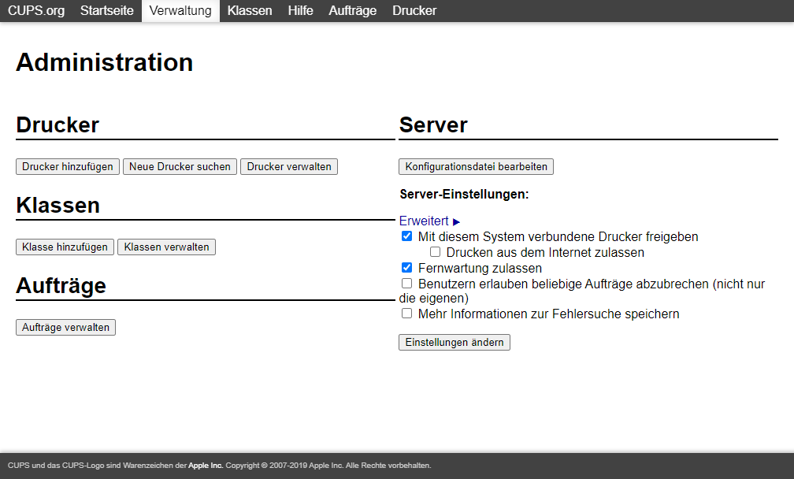
Task: Uncheck Mit diesem System verbundene Drucker freigeben
Action: (x=407, y=236)
